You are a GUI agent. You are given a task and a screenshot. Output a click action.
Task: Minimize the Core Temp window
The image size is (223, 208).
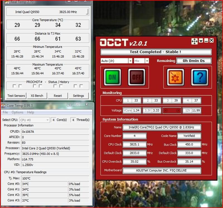71,105
